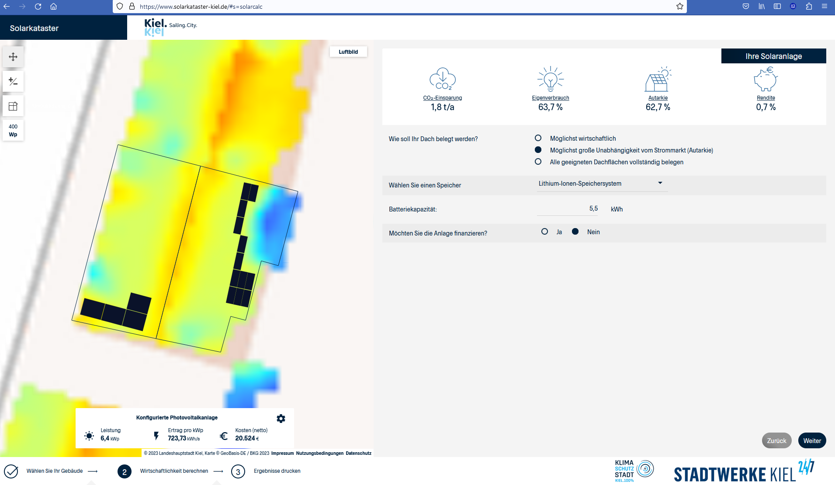Click the CO₂-Einsparung cloud icon
Screen dimensions: 835x485
(x=442, y=79)
